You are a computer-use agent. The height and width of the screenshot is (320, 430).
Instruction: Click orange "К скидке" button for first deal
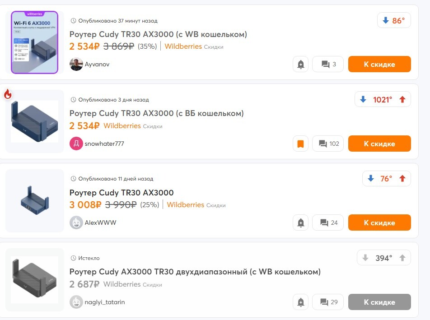(379, 64)
